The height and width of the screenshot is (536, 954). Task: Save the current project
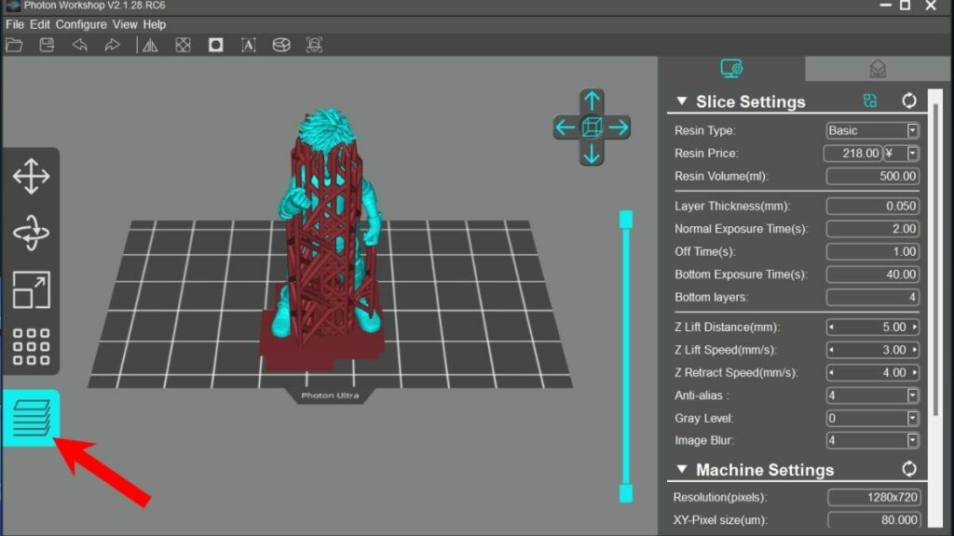coord(47,45)
